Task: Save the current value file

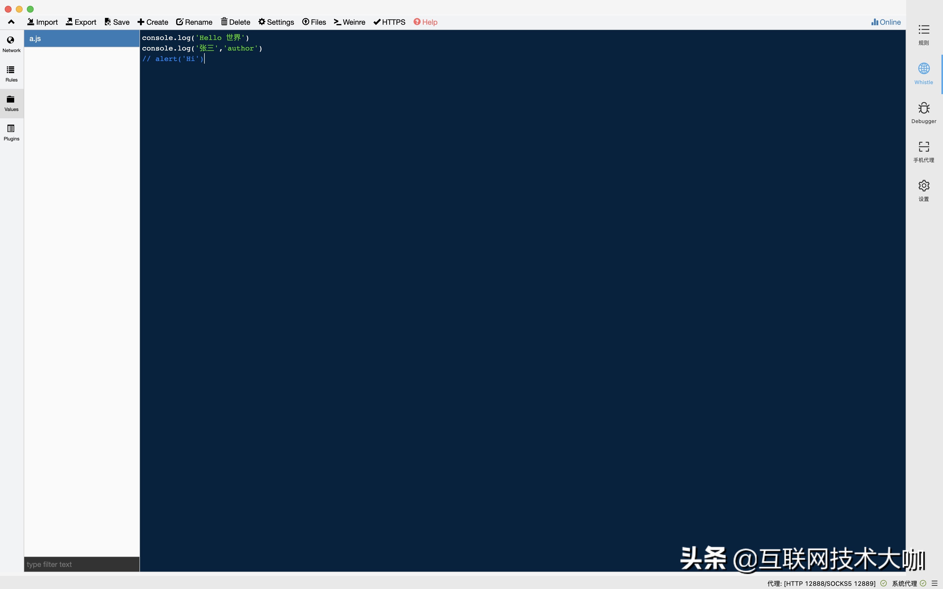Action: (117, 22)
